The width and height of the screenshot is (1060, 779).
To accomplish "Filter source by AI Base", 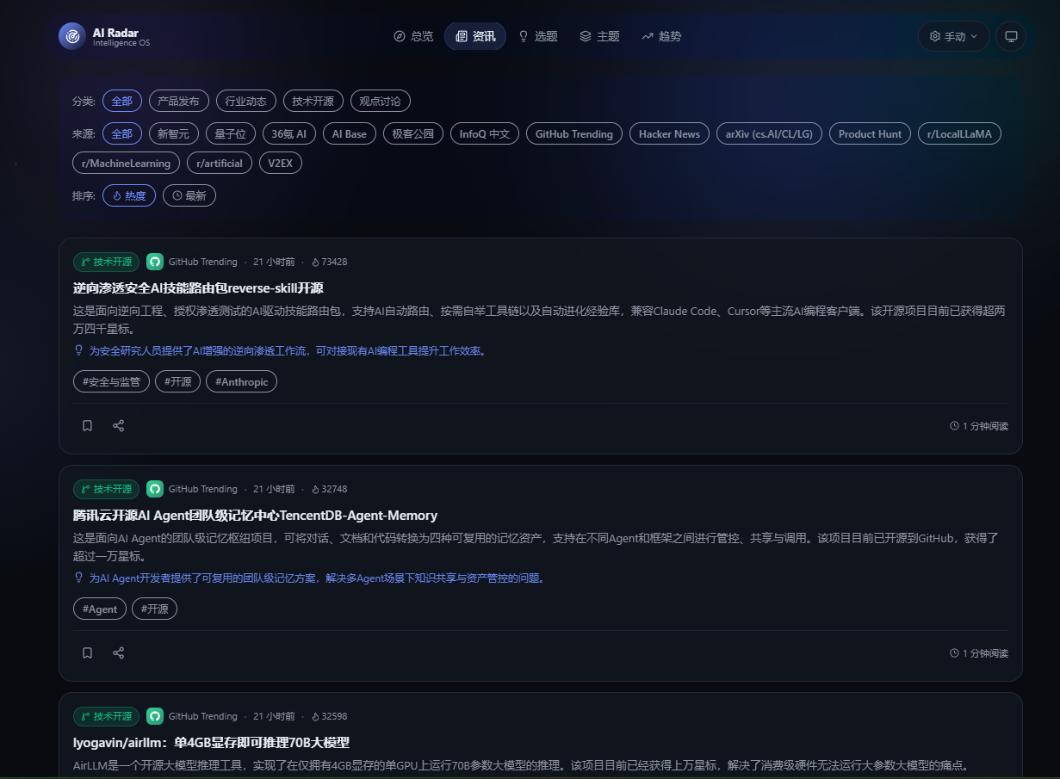I will [x=350, y=133].
